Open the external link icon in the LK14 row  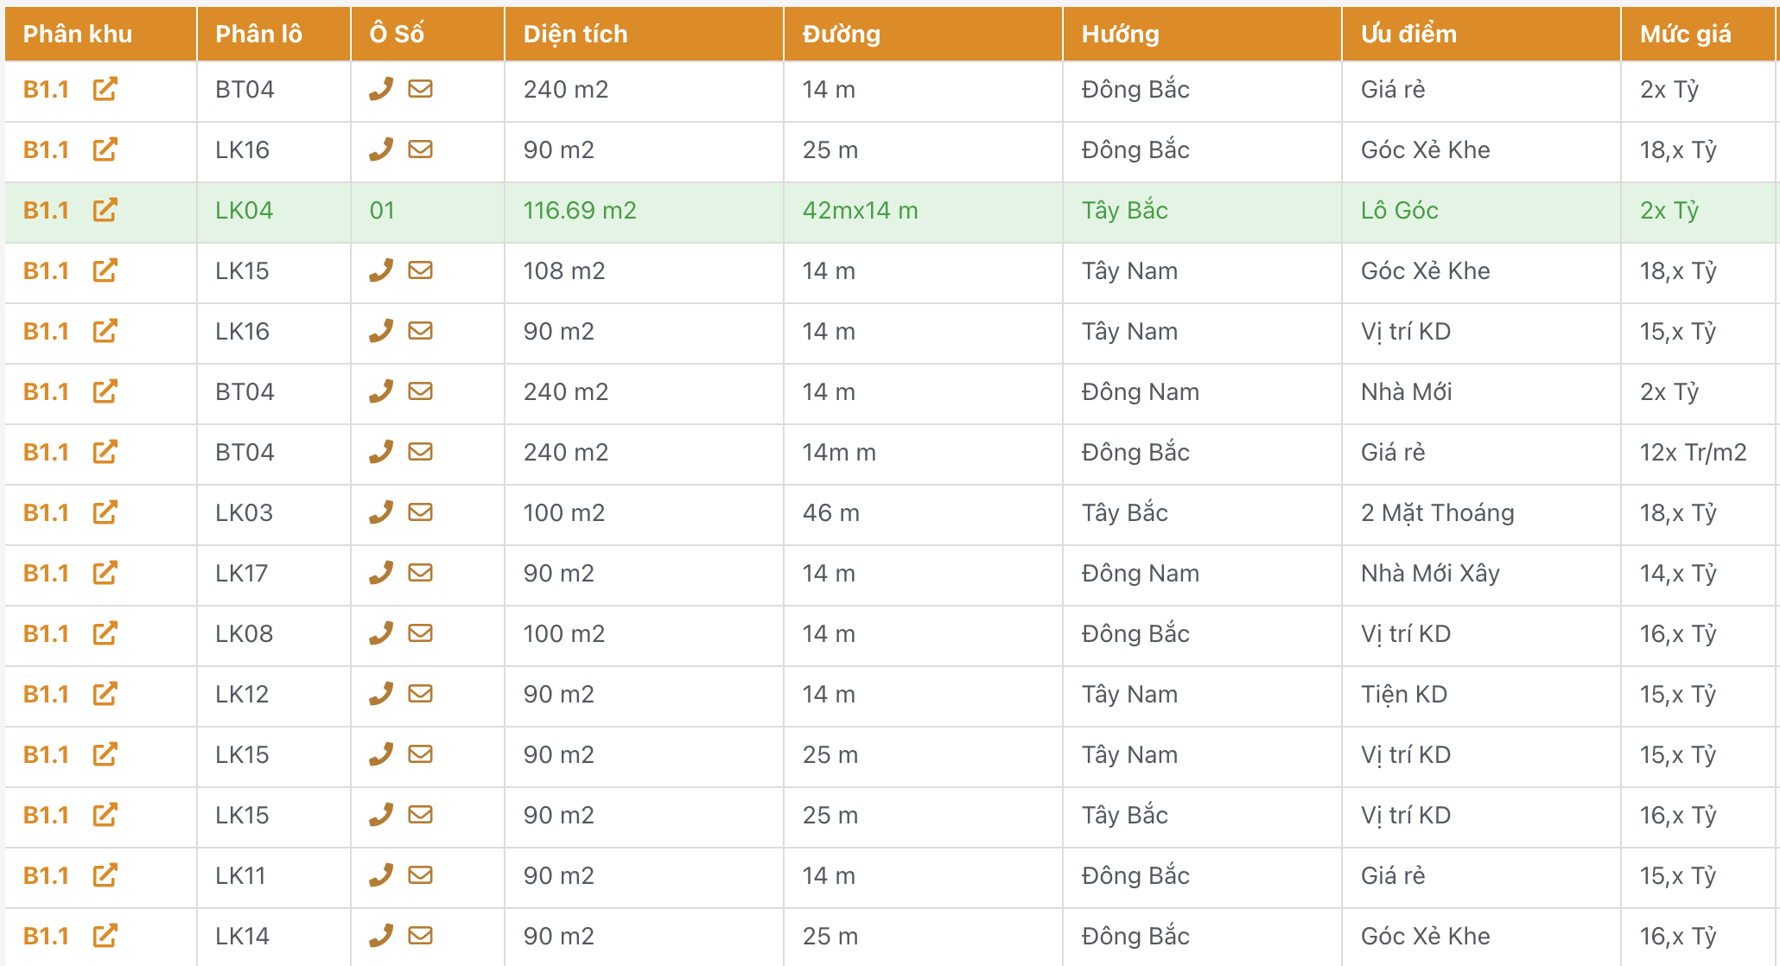(x=105, y=936)
